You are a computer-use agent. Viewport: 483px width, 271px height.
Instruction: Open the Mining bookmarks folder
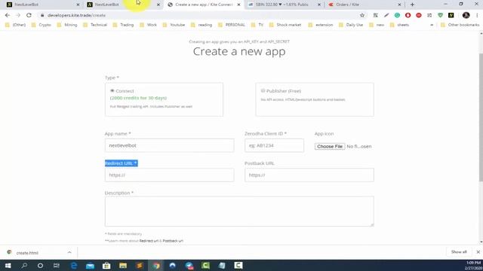pyautogui.click(x=67, y=25)
